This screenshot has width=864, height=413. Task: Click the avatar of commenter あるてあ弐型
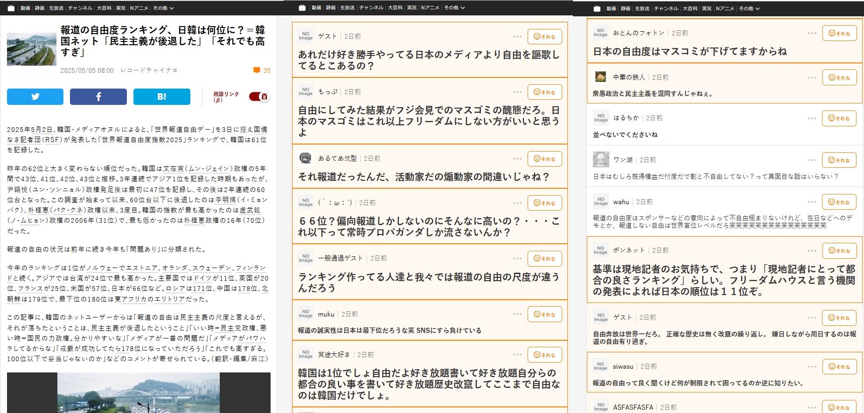click(306, 158)
